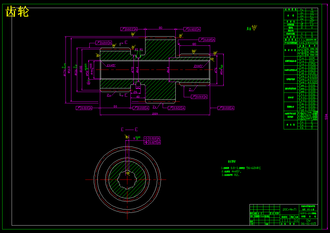This screenshot has height=233, width=330.
Task: Select the Ø76 diameter dimension
Action: [x=216, y=70]
